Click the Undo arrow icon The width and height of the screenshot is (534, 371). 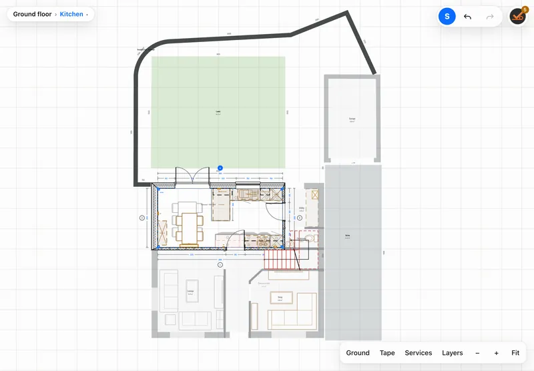(468, 16)
